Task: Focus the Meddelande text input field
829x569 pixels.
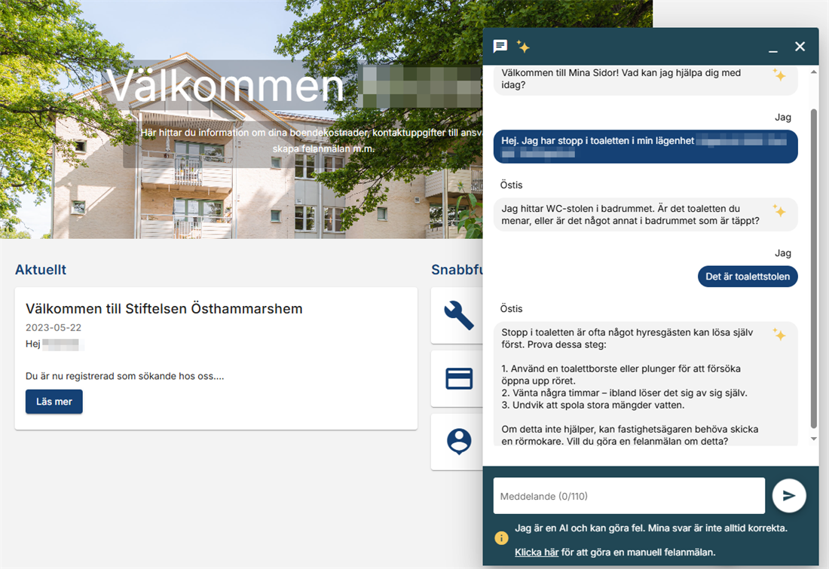Action: (629, 496)
